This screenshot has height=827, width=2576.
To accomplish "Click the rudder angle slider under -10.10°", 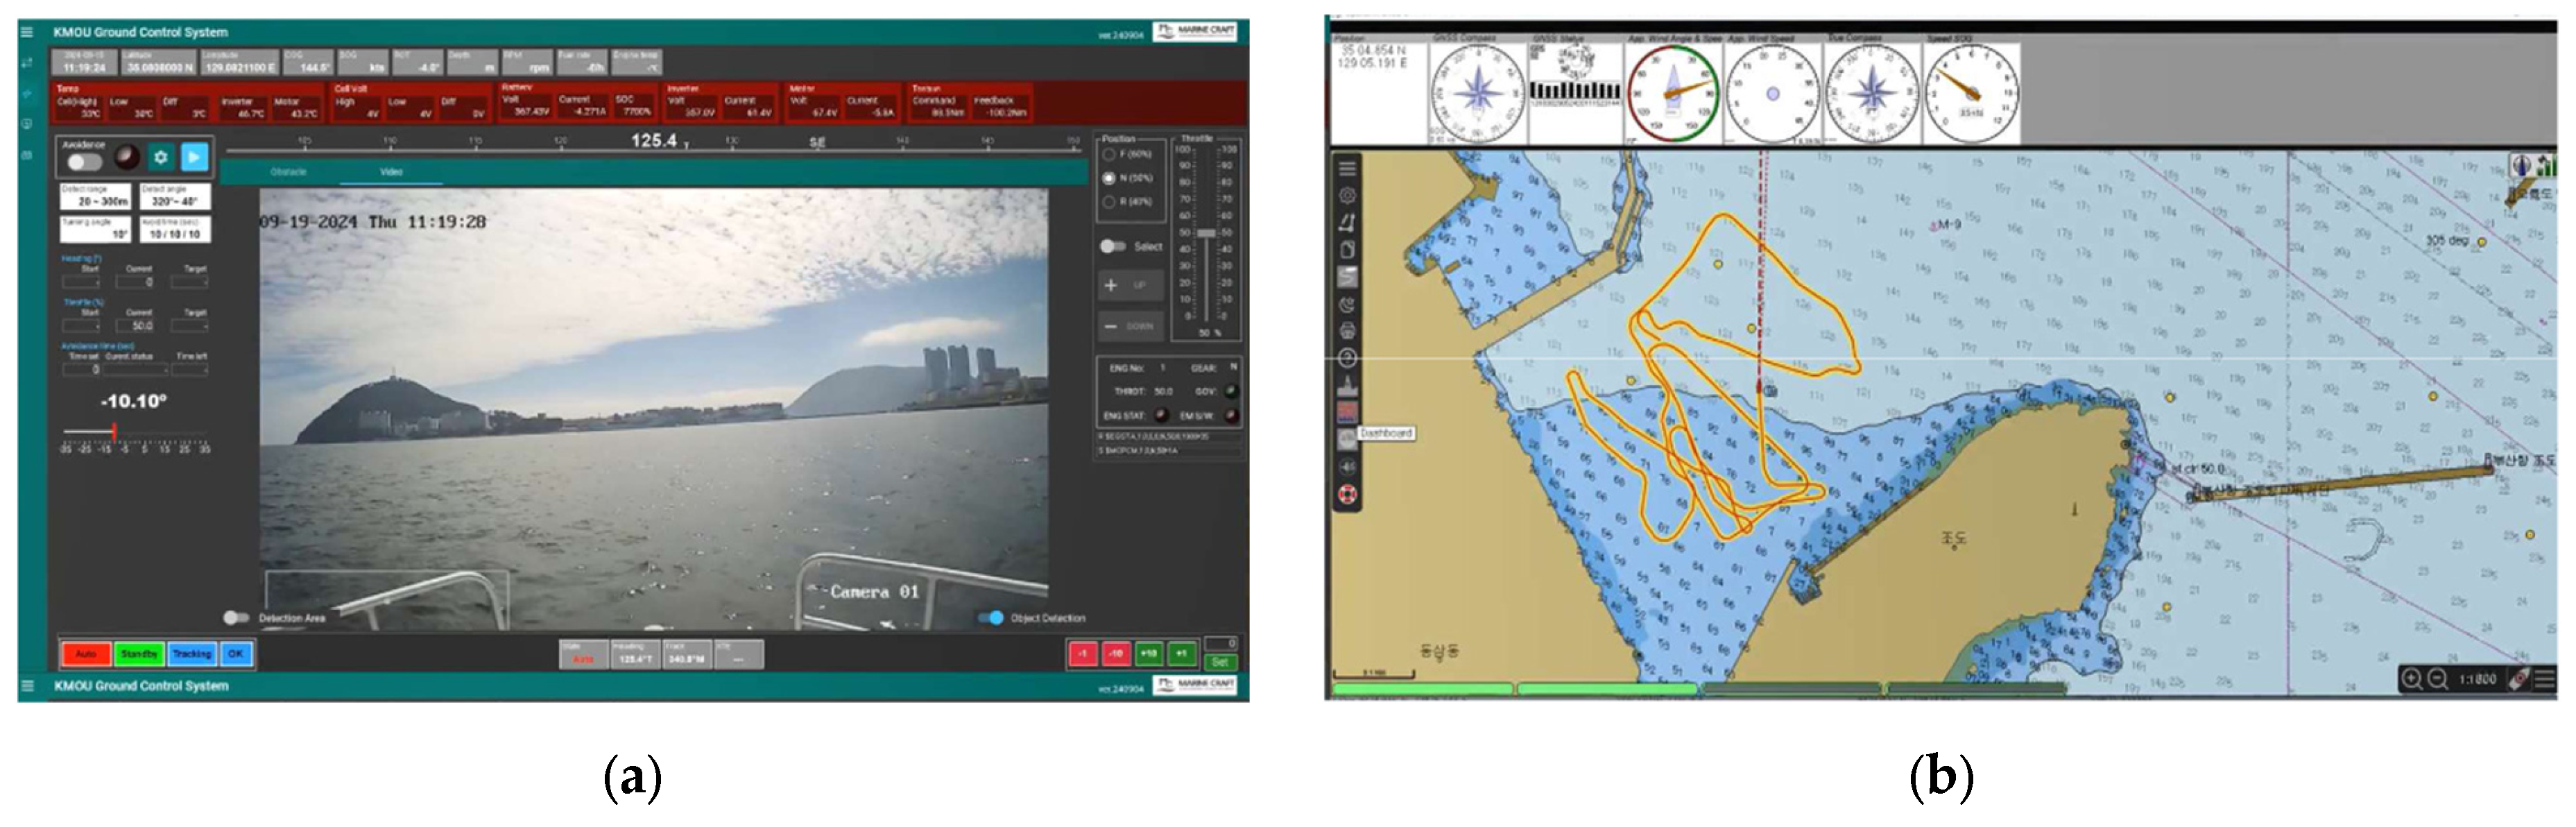I will coord(135,432).
